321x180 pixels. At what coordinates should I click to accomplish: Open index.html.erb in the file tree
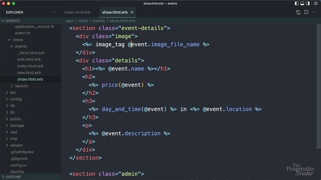[30, 66]
